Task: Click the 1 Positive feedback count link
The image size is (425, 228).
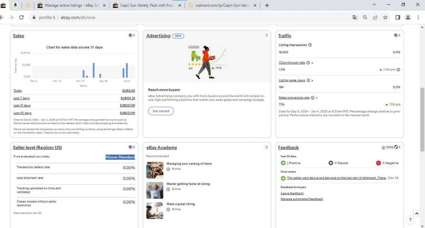Action: (294, 163)
